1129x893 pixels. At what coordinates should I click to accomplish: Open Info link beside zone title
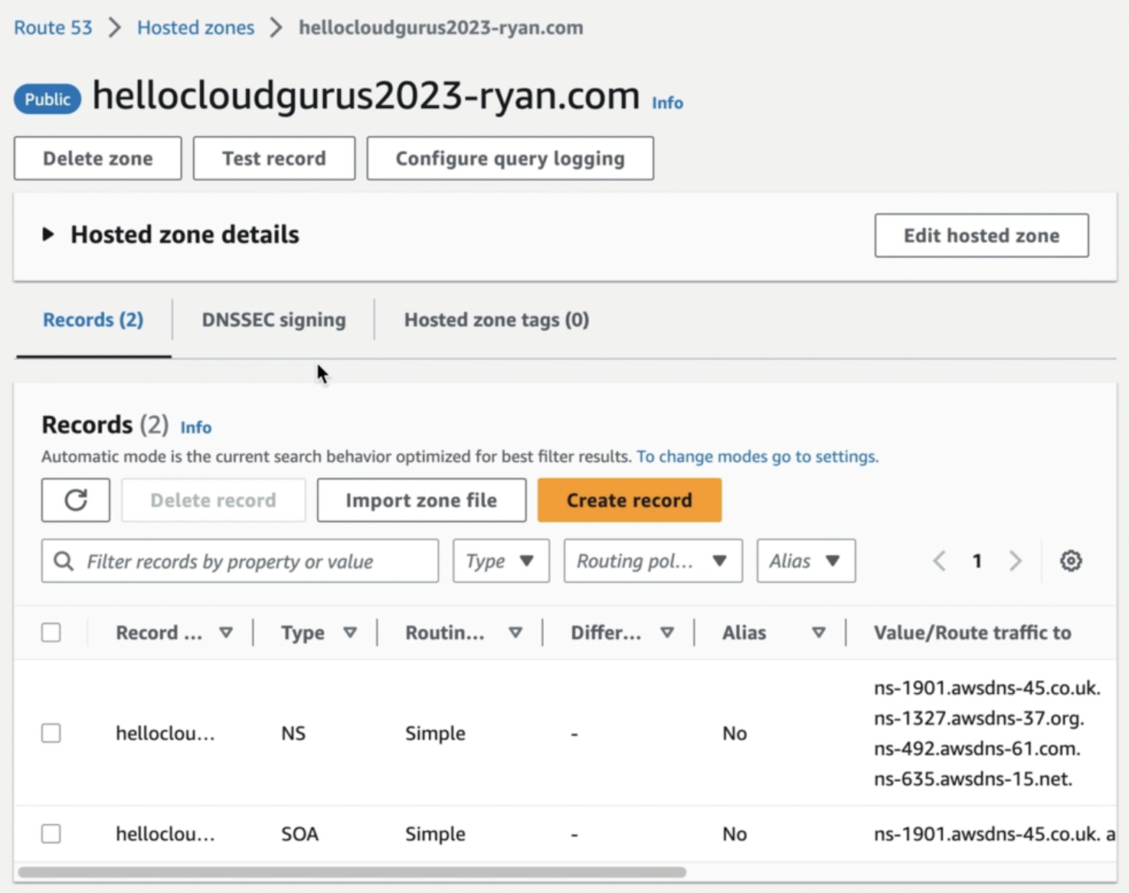(667, 103)
